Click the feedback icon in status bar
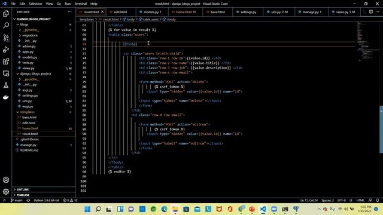Image resolution: width=383 pixels, height=215 pixels. coord(370,201)
